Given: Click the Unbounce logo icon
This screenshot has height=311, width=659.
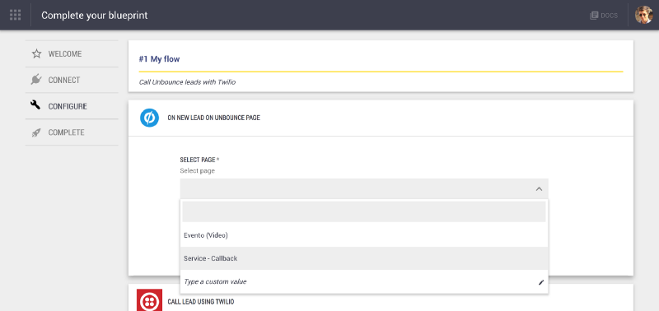Looking at the screenshot, I should pyautogui.click(x=149, y=118).
